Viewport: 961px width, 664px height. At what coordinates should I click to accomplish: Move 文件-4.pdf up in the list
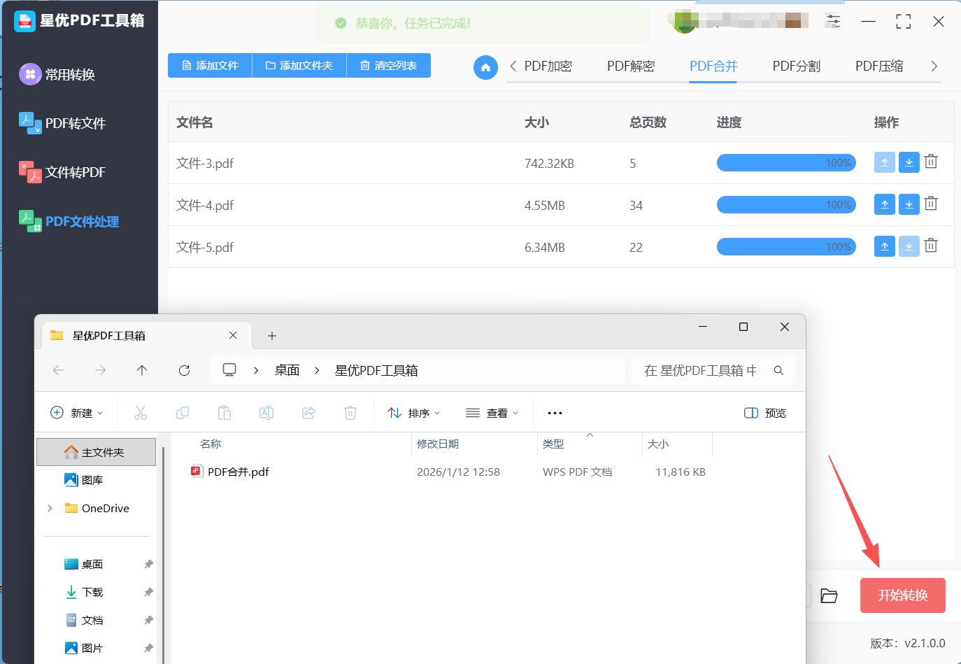[x=884, y=204]
